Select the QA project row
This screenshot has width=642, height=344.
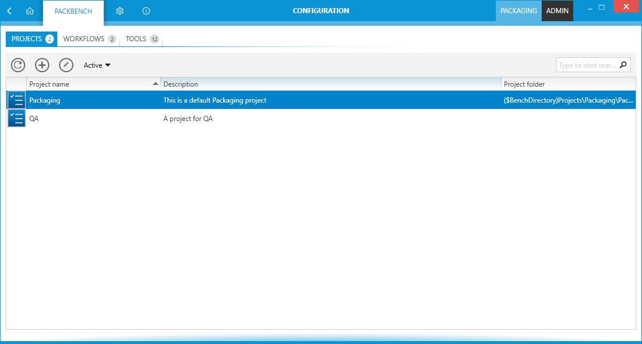coord(229,119)
